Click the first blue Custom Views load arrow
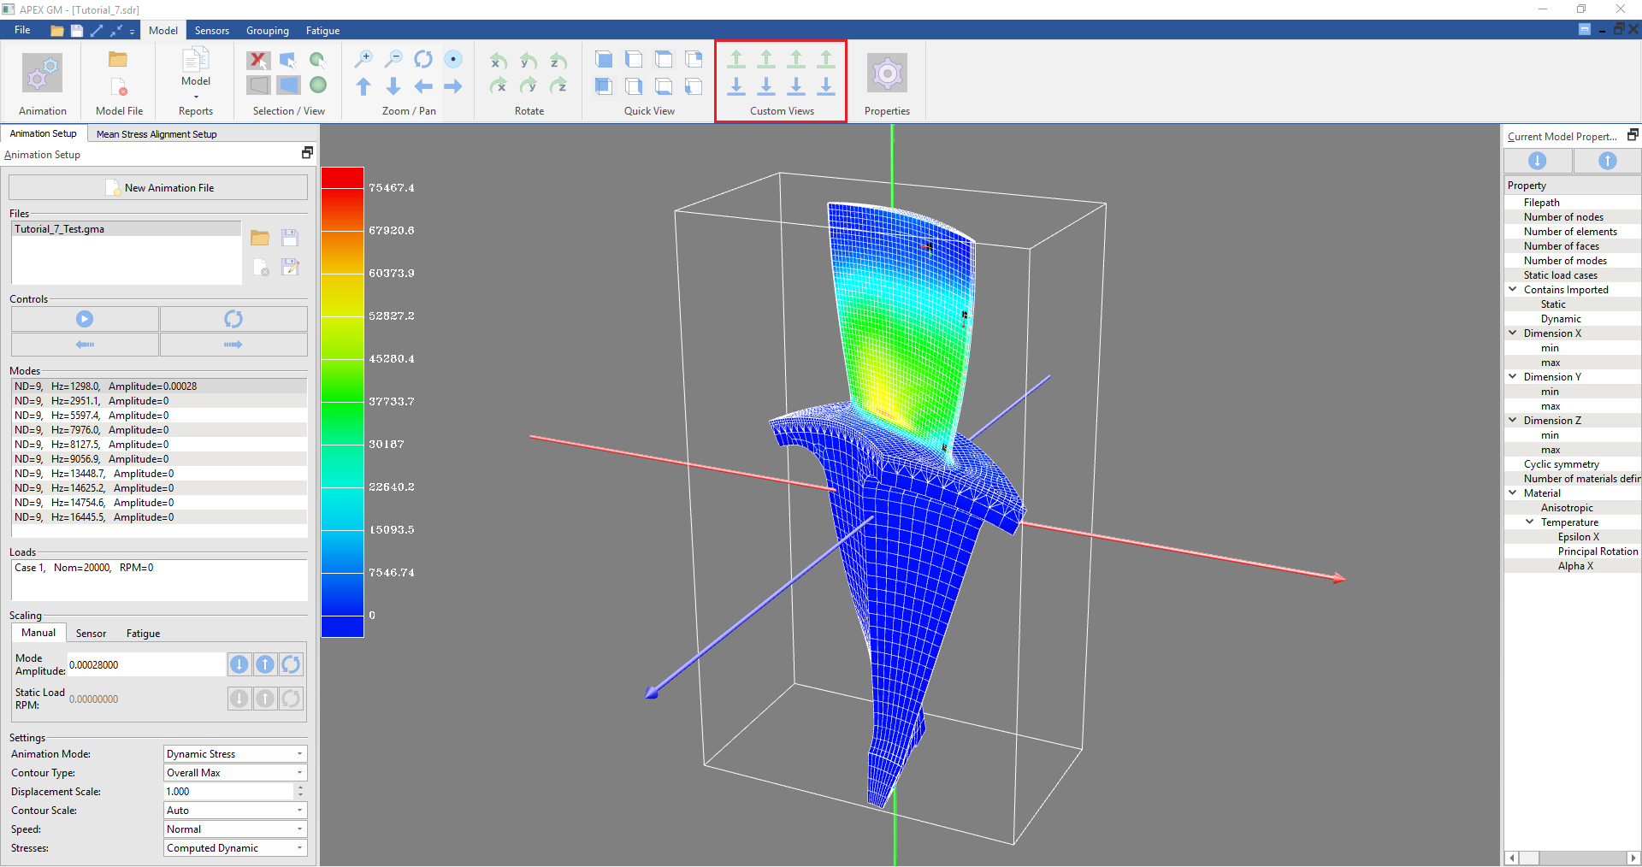The height and width of the screenshot is (867, 1642). [x=736, y=86]
